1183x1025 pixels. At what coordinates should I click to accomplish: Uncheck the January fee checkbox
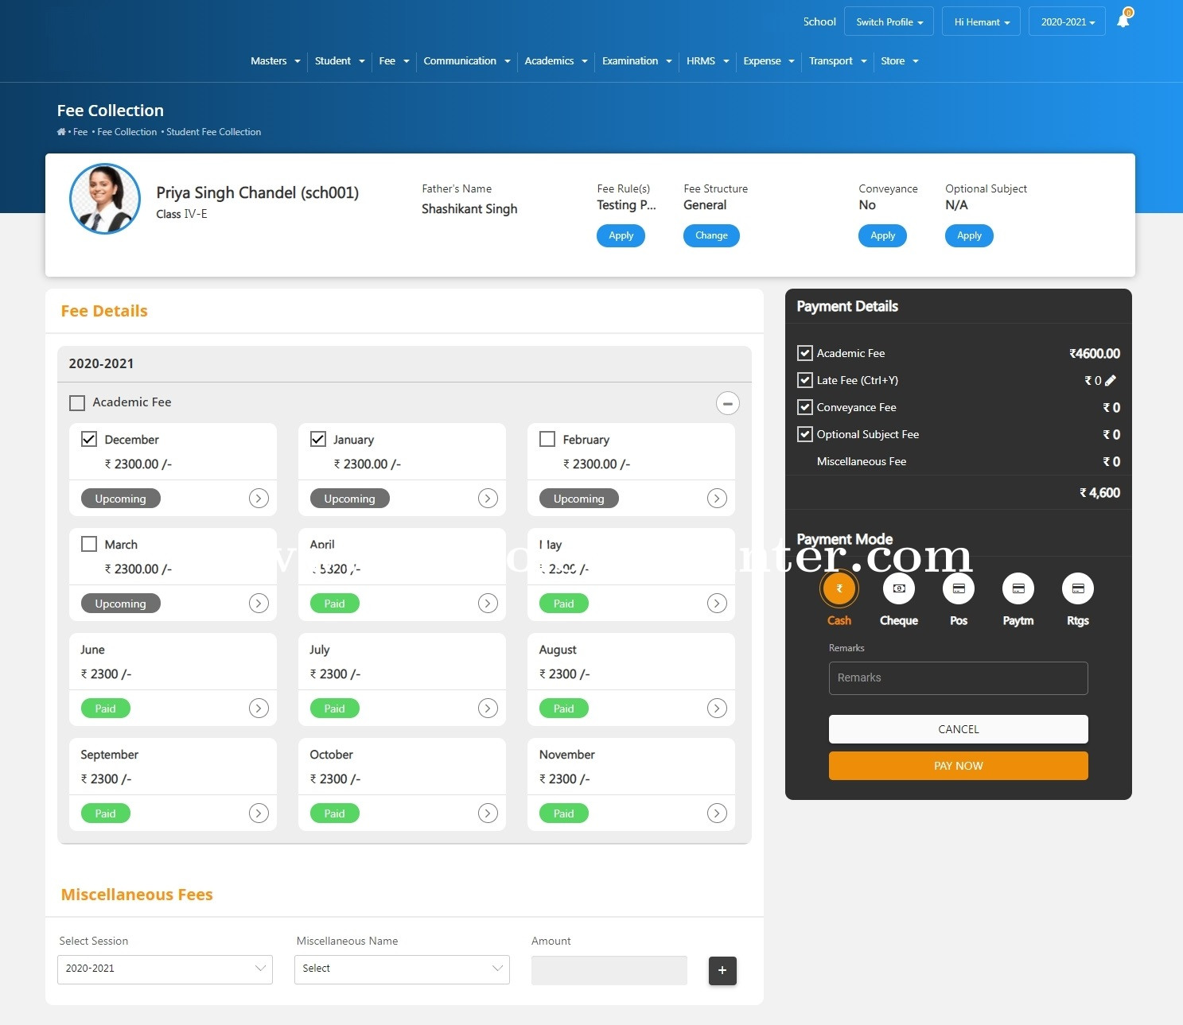tap(318, 439)
